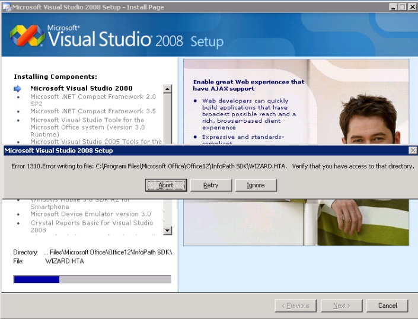Select 'Microsoft Device Emulator version 3.0'
The height and width of the screenshot is (319, 418).
pos(91,214)
